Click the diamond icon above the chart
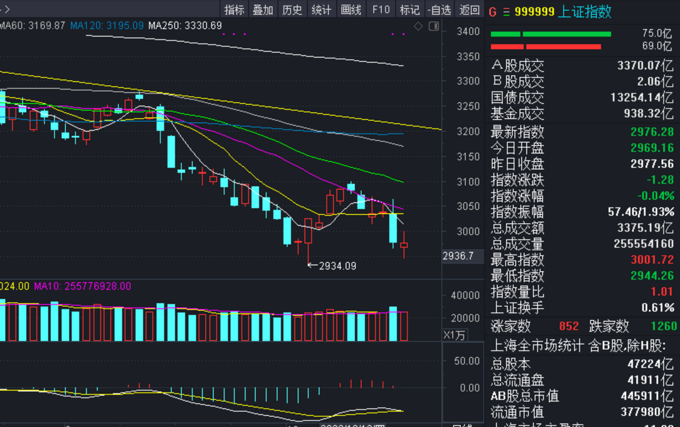This screenshot has width=680, height=427. (418, 26)
